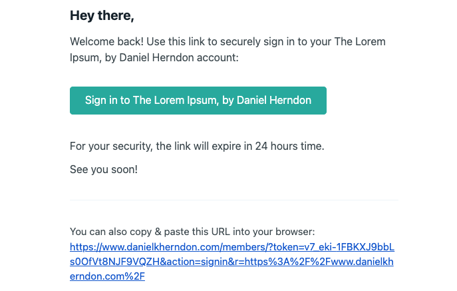This screenshot has height=291, width=457.
Task: Click the green Sign in to The Lorem Ipsum button
Action: click(x=198, y=101)
